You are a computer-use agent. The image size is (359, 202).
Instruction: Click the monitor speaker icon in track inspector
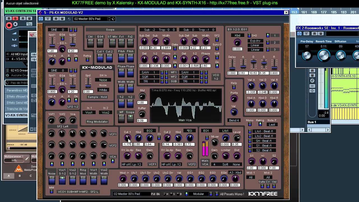pos(15,25)
